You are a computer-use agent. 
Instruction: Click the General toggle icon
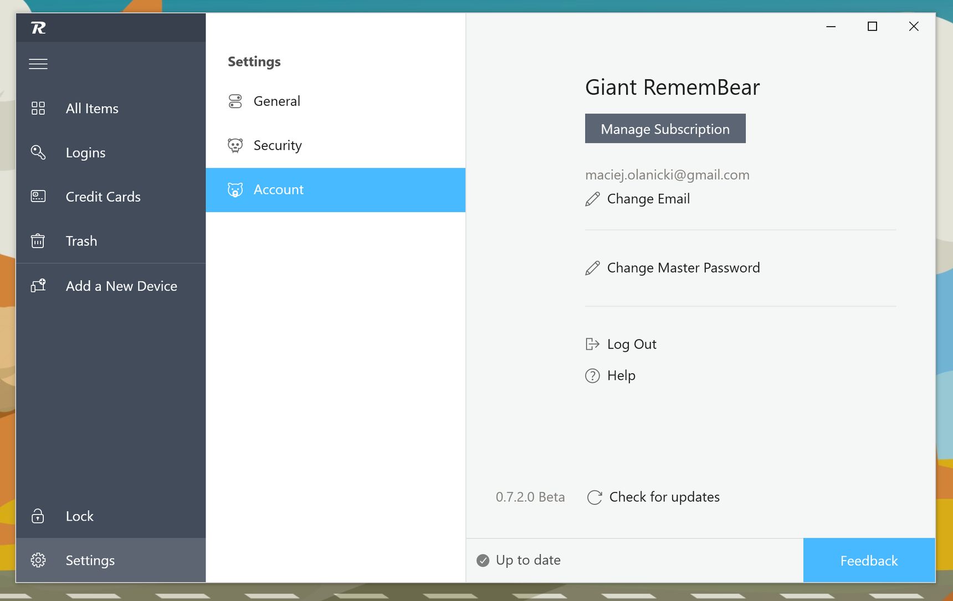pyautogui.click(x=235, y=101)
